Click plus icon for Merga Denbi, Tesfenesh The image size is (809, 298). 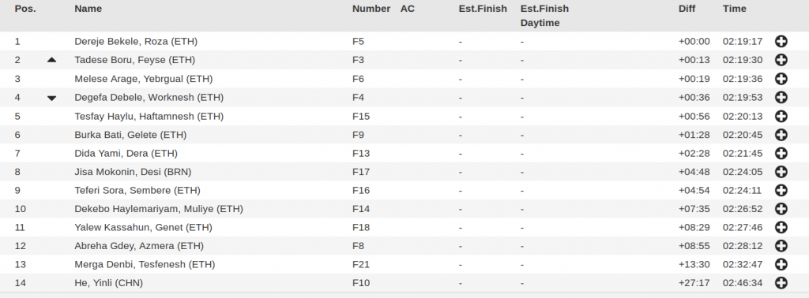pos(781,265)
